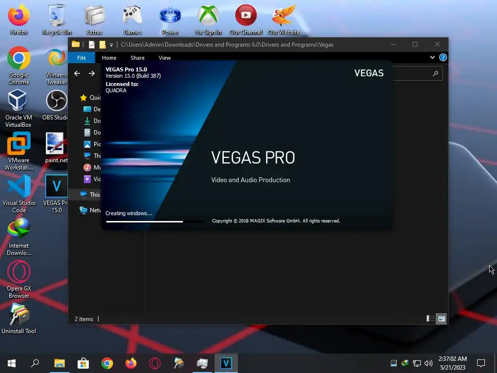This screenshot has height=373, width=497.
Task: Open the Our Website desktop shortcut
Action: pyautogui.click(x=283, y=19)
